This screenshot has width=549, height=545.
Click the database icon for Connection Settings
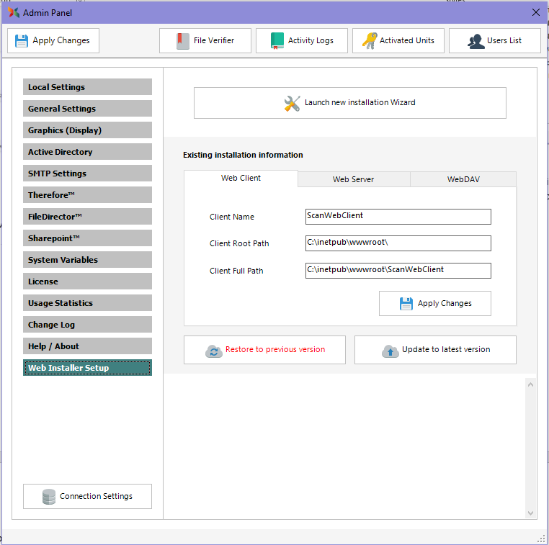[49, 497]
